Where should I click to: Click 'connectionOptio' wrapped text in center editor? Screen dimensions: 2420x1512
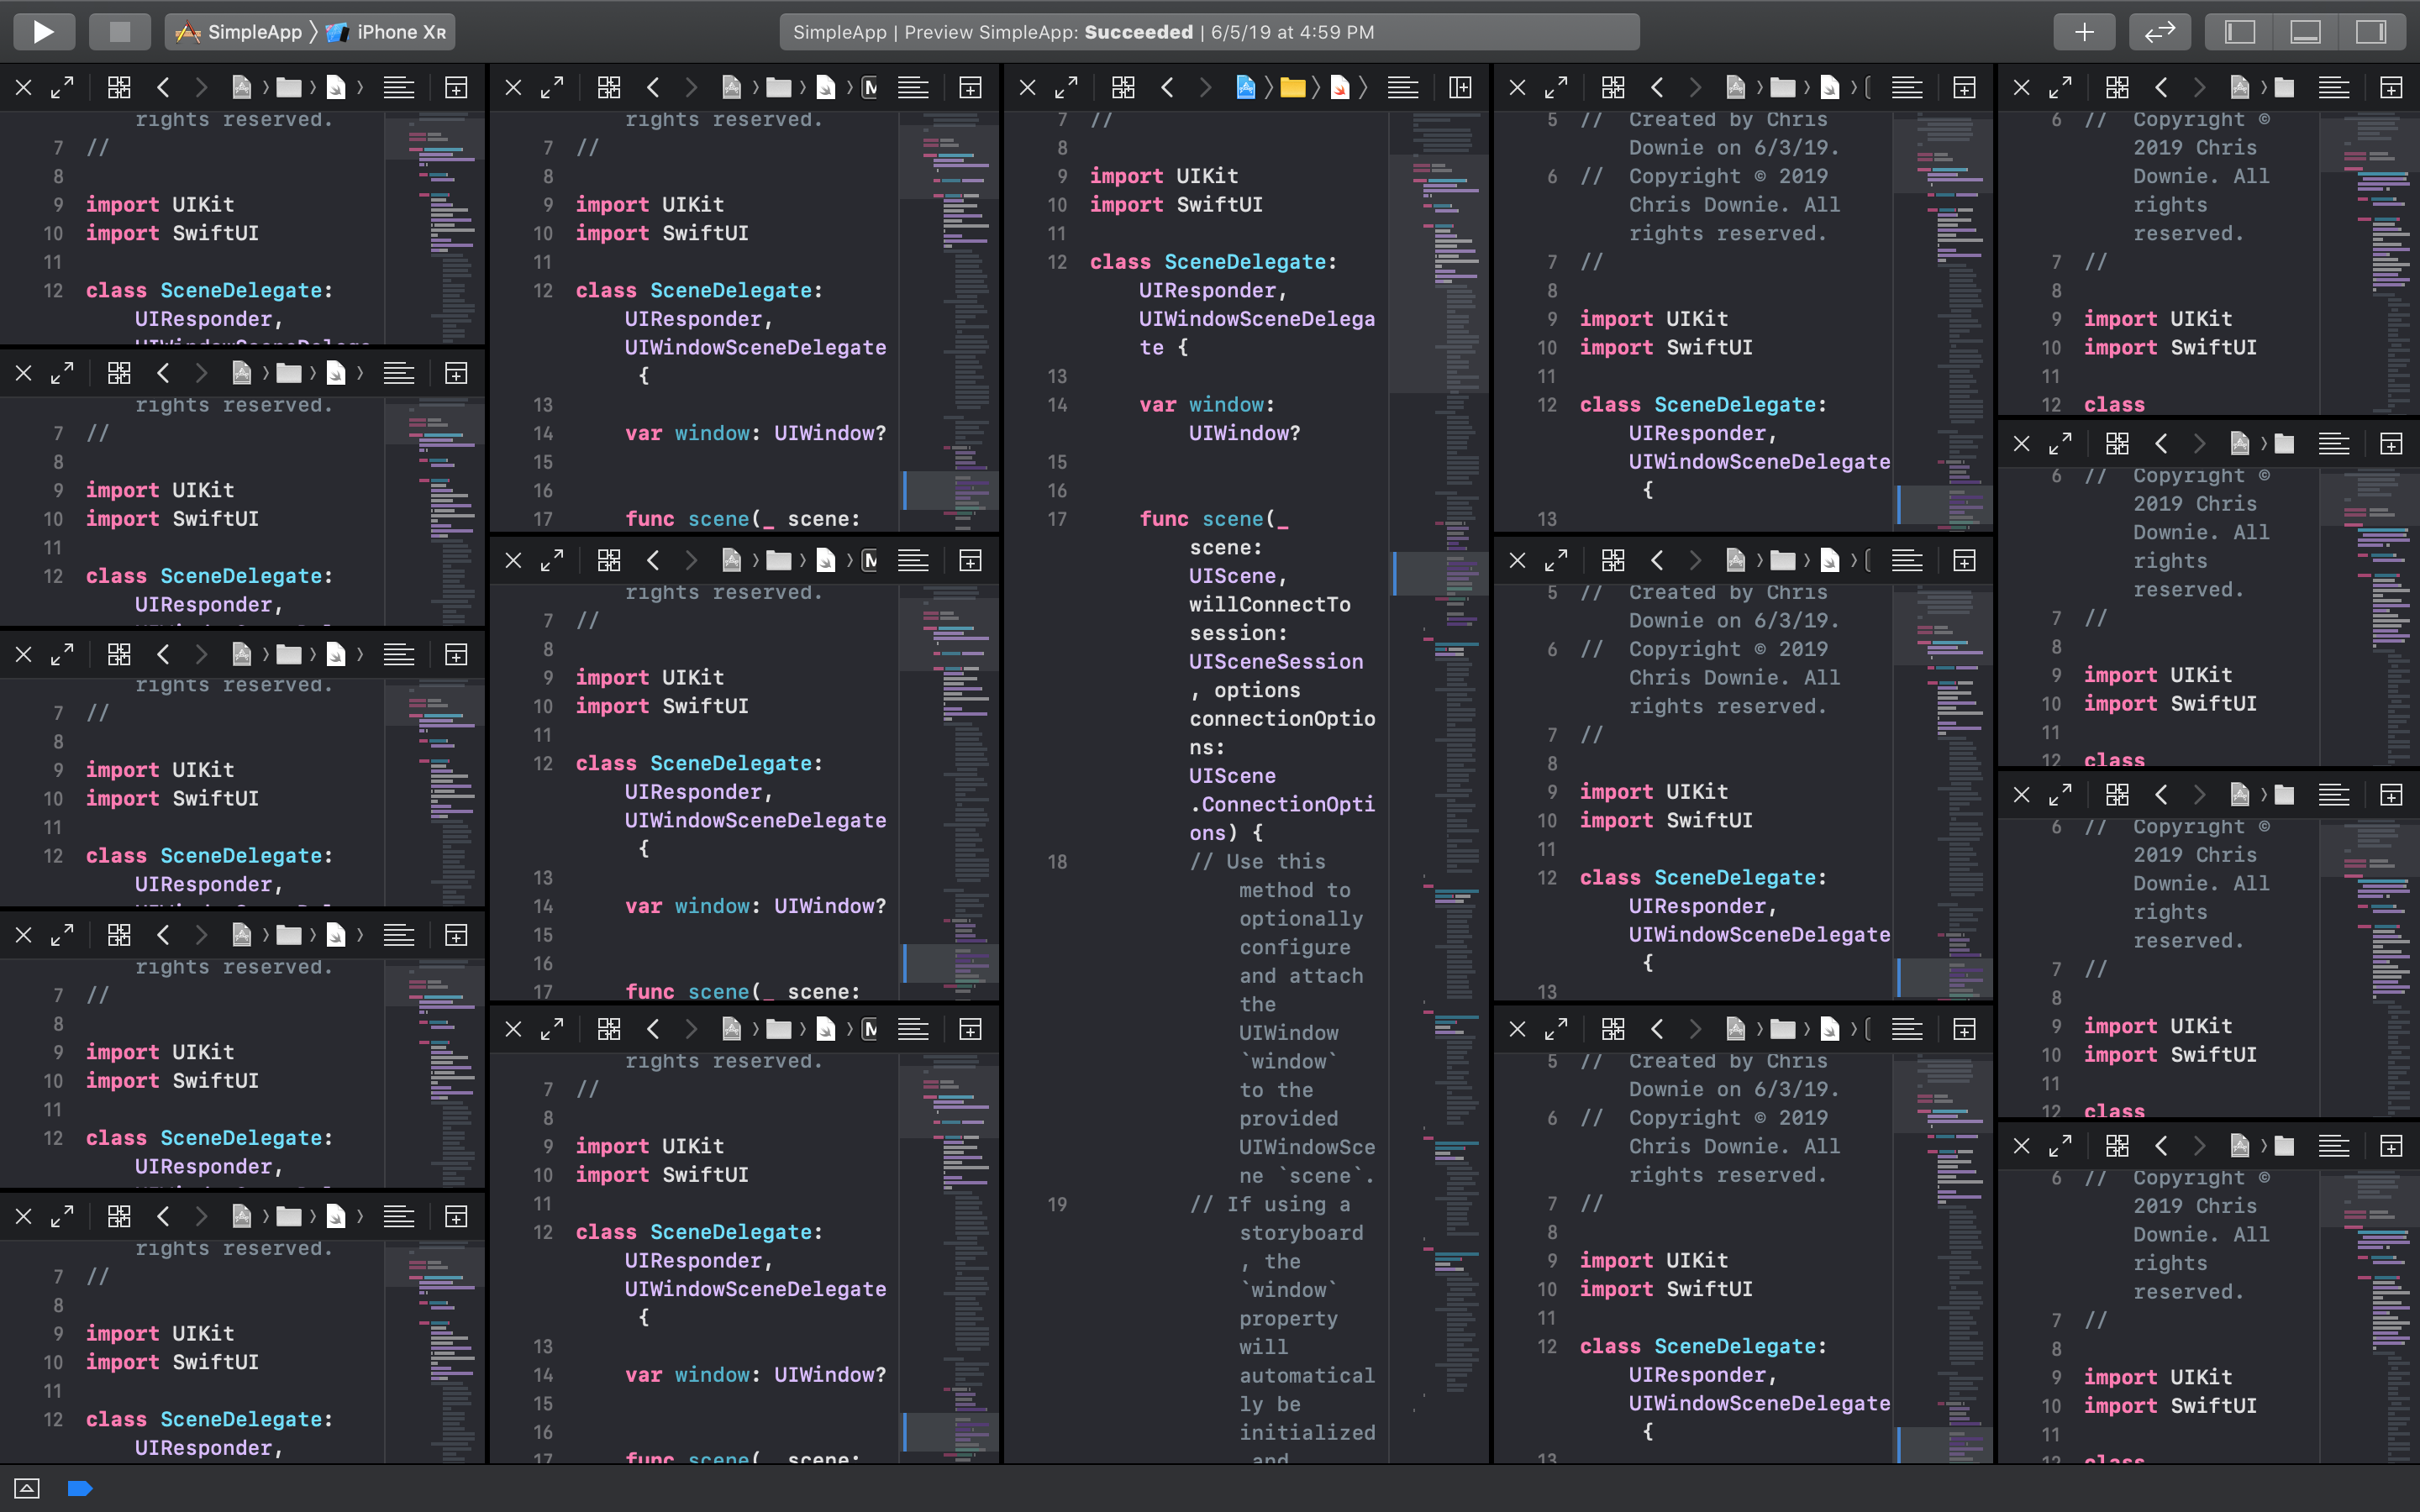(x=1282, y=719)
